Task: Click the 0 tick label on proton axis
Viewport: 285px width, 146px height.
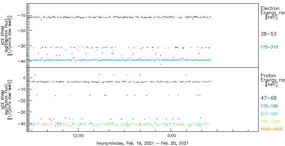Action: [x=25, y=78]
